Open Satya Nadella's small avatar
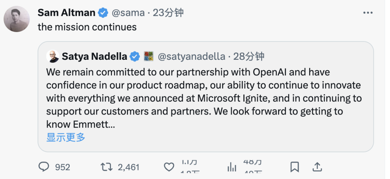Screen dimensions: 390x179 (53, 57)
